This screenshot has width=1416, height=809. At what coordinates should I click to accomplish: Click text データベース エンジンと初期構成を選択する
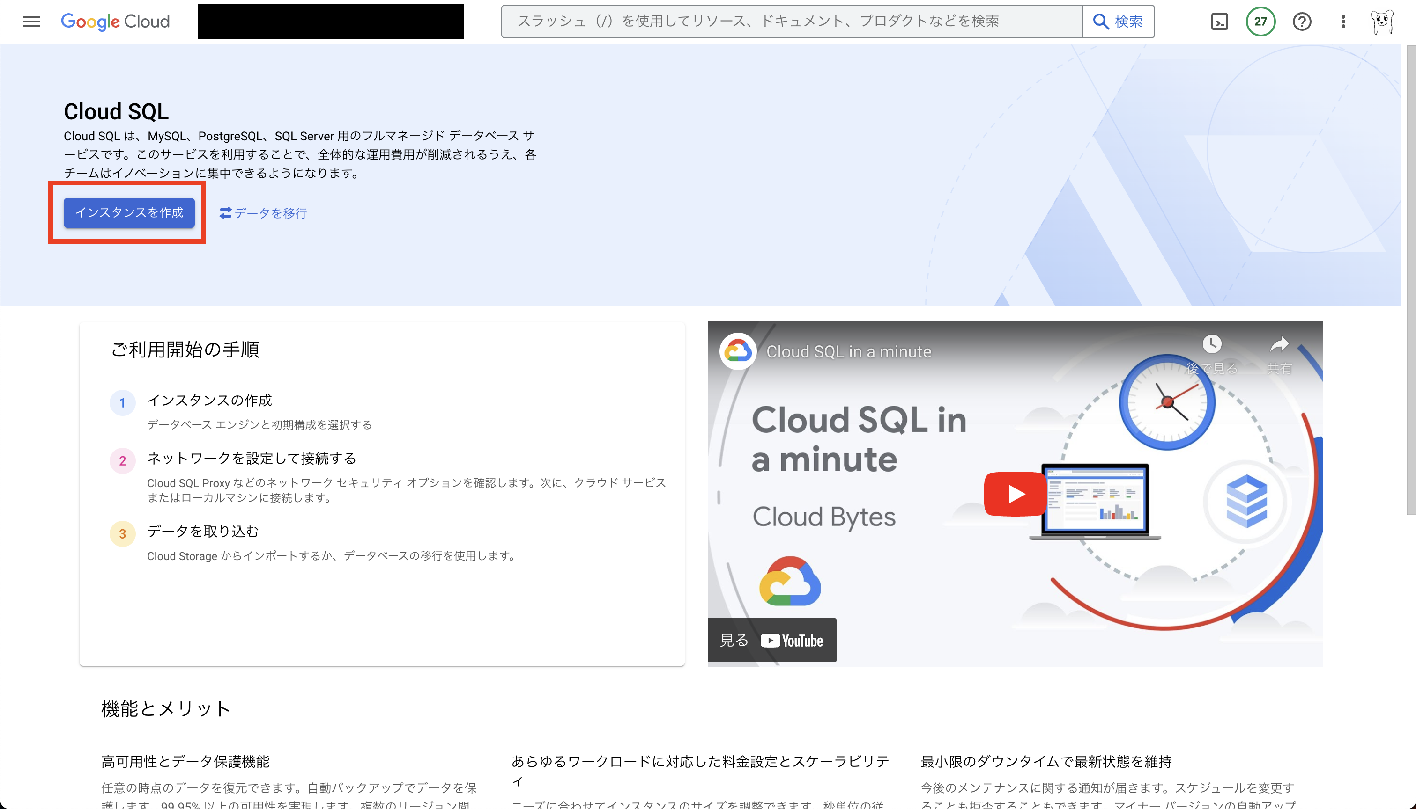point(259,425)
